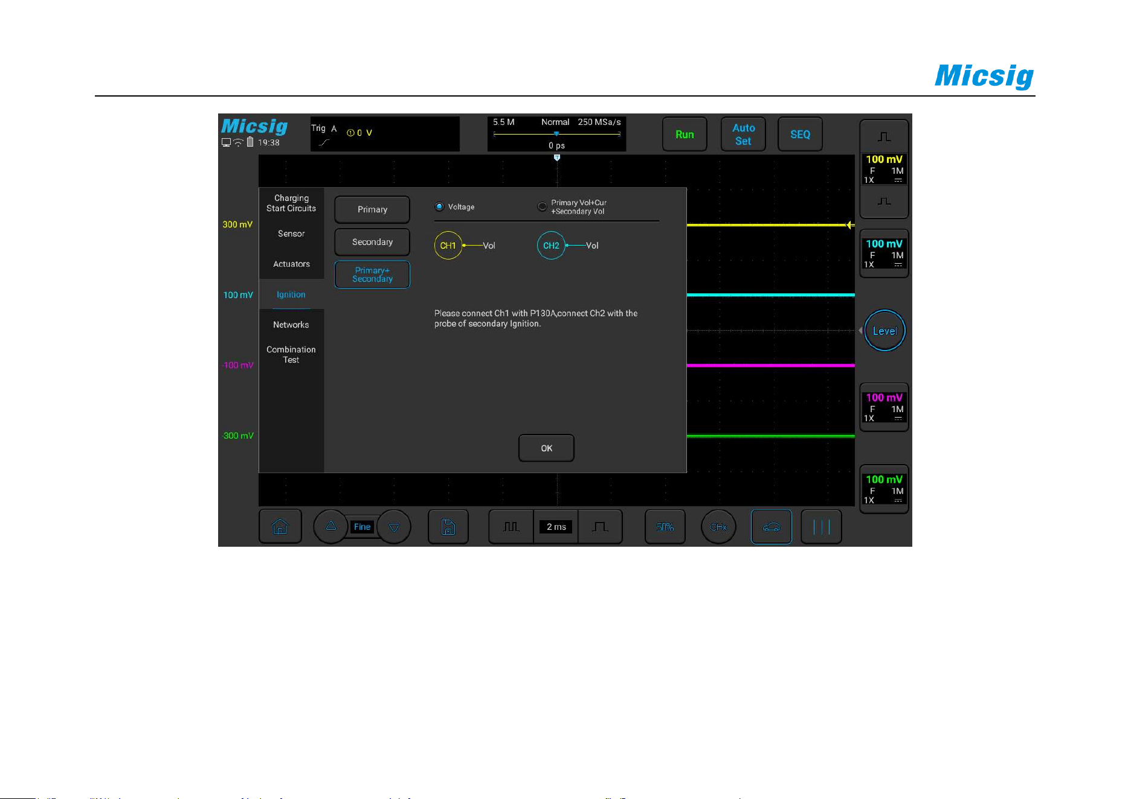
Task: Open the yellow 100 mV channel scale box
Action: (884, 169)
